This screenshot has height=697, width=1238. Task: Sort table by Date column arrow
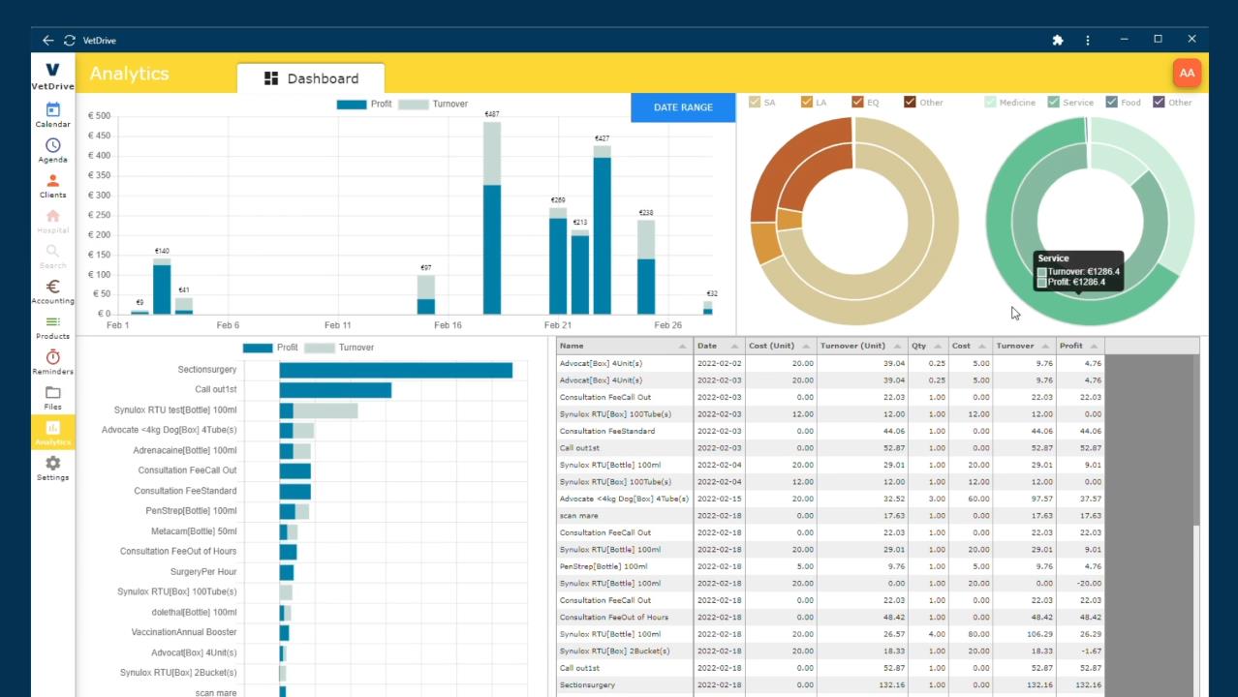[x=733, y=347]
